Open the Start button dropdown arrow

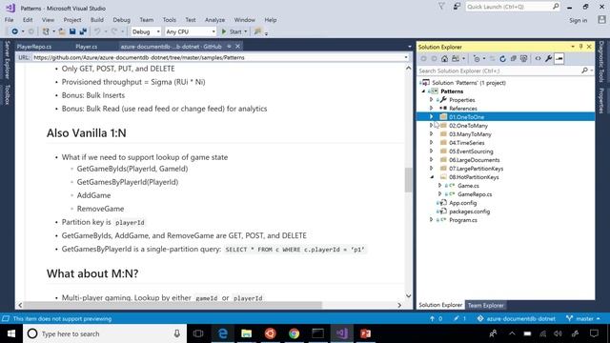pyautogui.click(x=246, y=31)
